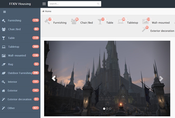Toggle the hamburger menu next to the search box
175x118 pixels.
44,4
